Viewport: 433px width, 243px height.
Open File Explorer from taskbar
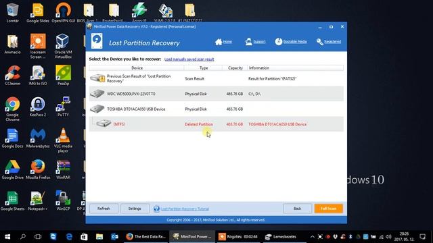[x=99, y=237]
